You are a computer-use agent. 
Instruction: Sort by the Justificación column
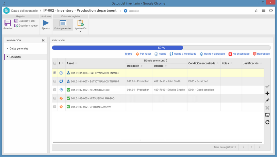point(252,63)
